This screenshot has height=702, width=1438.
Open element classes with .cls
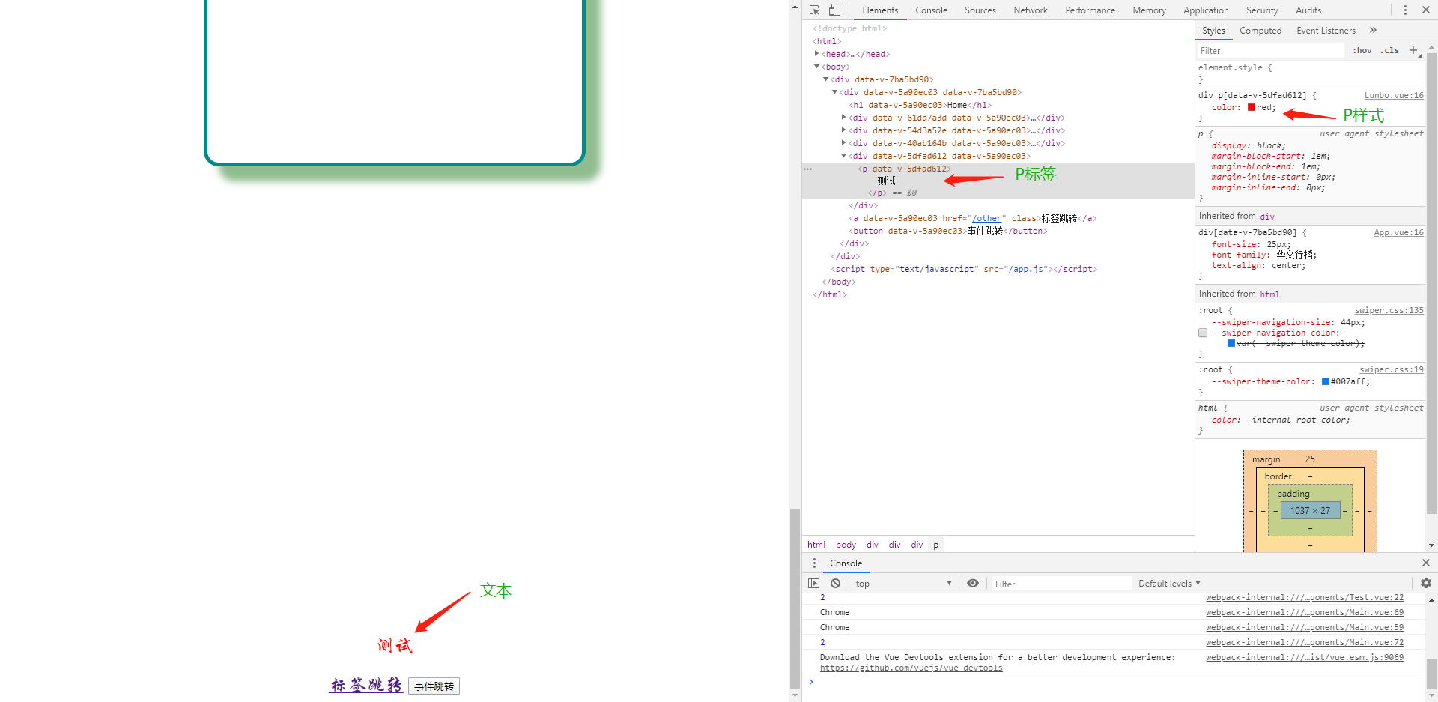[x=1390, y=50]
